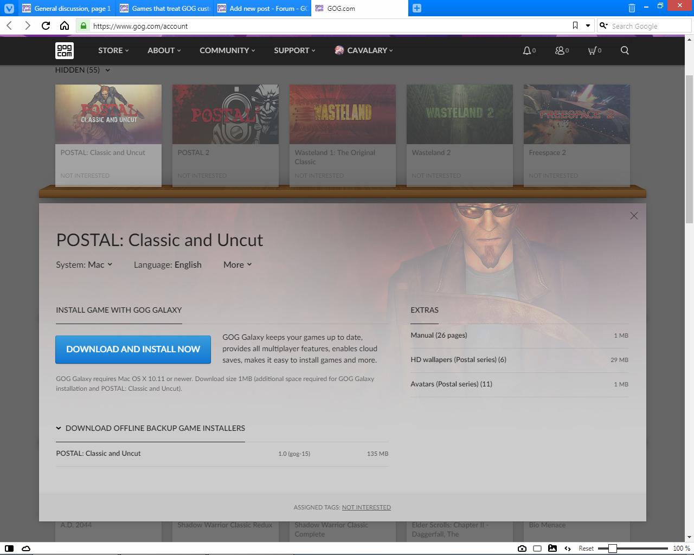The width and height of the screenshot is (694, 555).
Task: Reload the page
Action: tap(46, 25)
